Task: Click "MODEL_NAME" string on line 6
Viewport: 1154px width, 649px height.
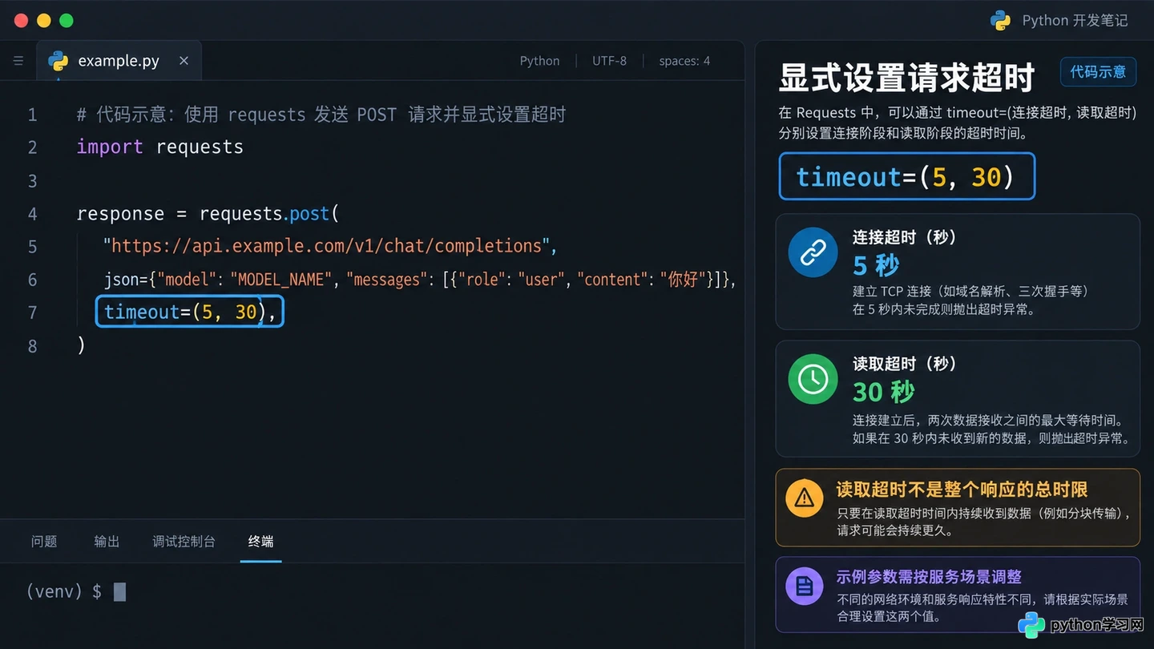Action: pyautogui.click(x=281, y=280)
